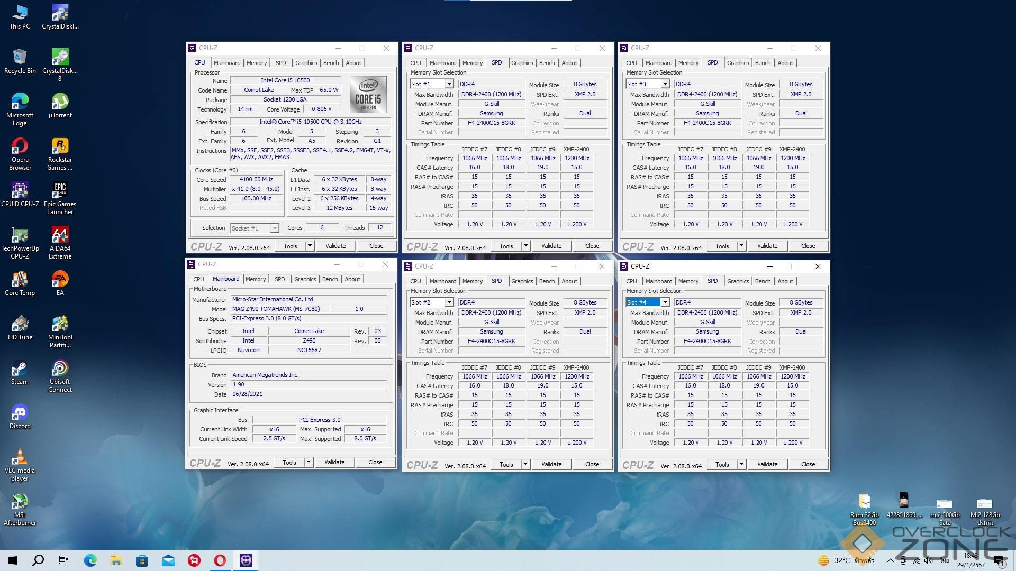This screenshot has width=1016, height=571.
Task: Select the Memory tab in the Mainboard window
Action: (x=256, y=279)
